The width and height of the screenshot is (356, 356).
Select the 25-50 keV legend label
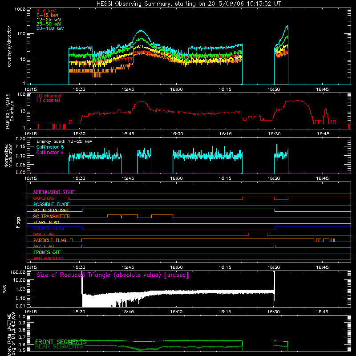pos(49,24)
